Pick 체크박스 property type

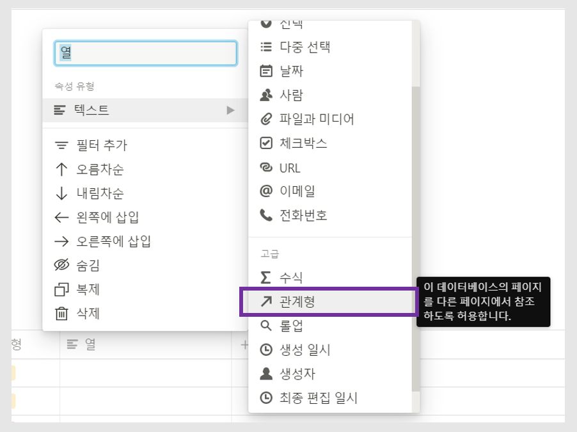click(330, 143)
